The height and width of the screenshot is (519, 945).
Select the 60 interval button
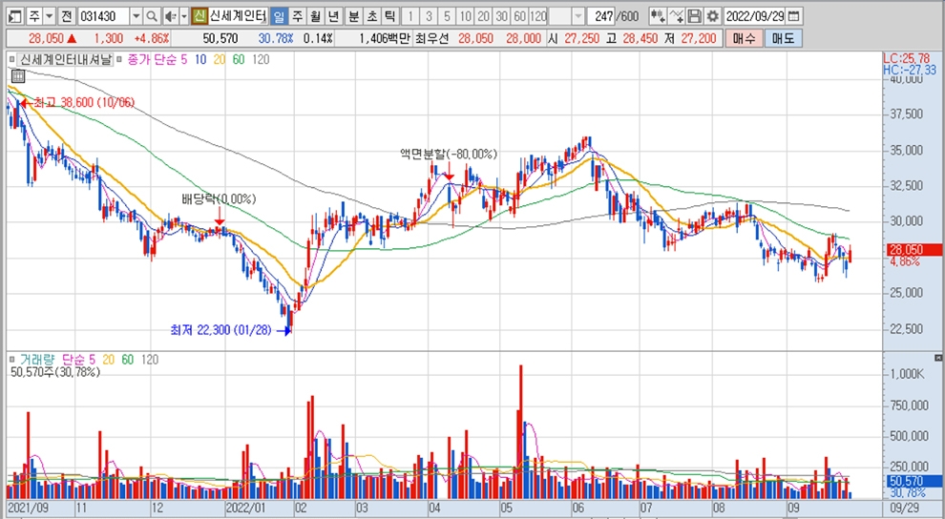519,15
